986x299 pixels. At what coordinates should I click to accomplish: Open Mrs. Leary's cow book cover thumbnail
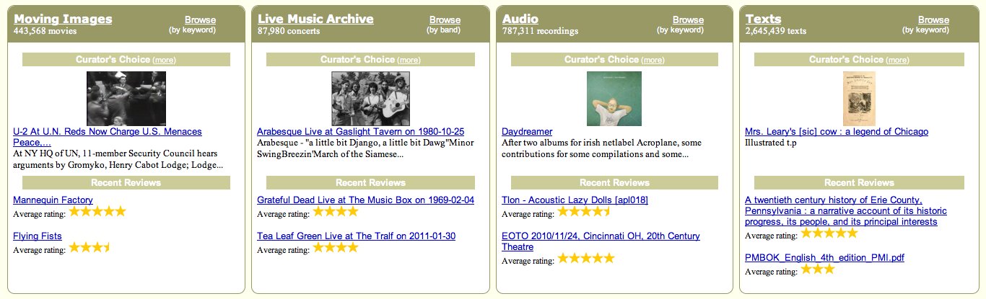click(x=859, y=98)
